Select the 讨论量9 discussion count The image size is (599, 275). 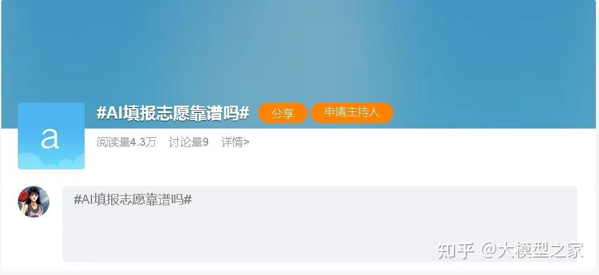coord(189,142)
